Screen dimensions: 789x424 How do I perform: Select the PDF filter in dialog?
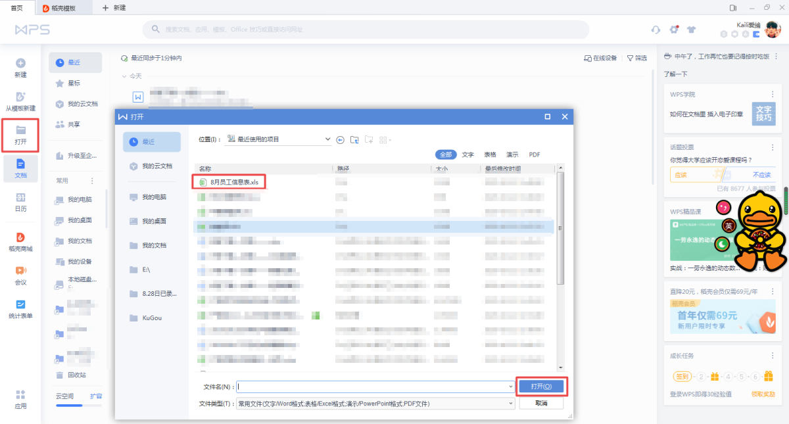pos(535,154)
